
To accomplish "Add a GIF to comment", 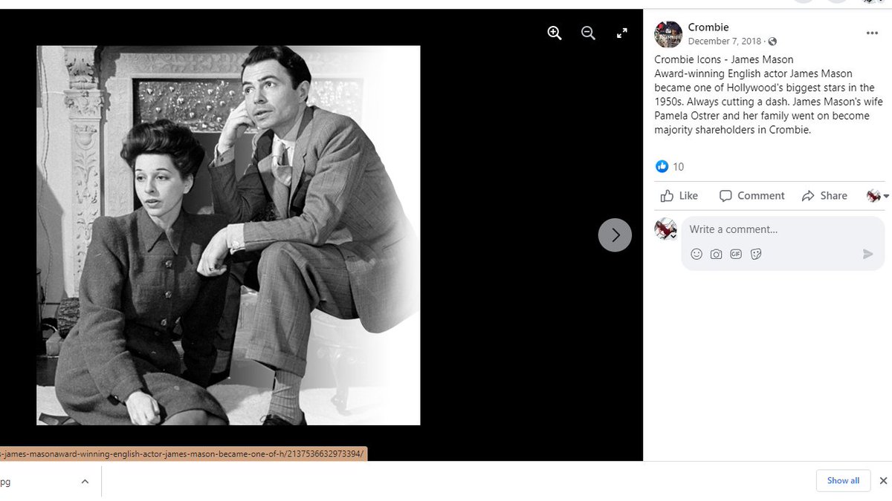I will [736, 254].
